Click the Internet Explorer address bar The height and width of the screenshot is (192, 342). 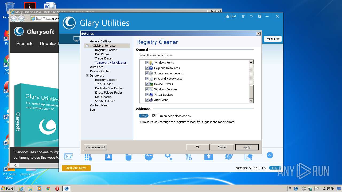(44, 18)
